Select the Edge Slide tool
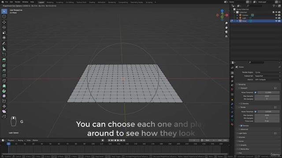The image size is (282, 158). point(4,101)
